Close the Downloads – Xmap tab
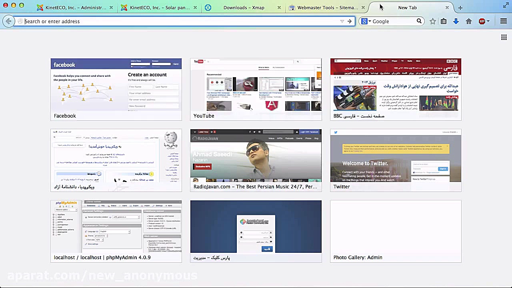 279,8
